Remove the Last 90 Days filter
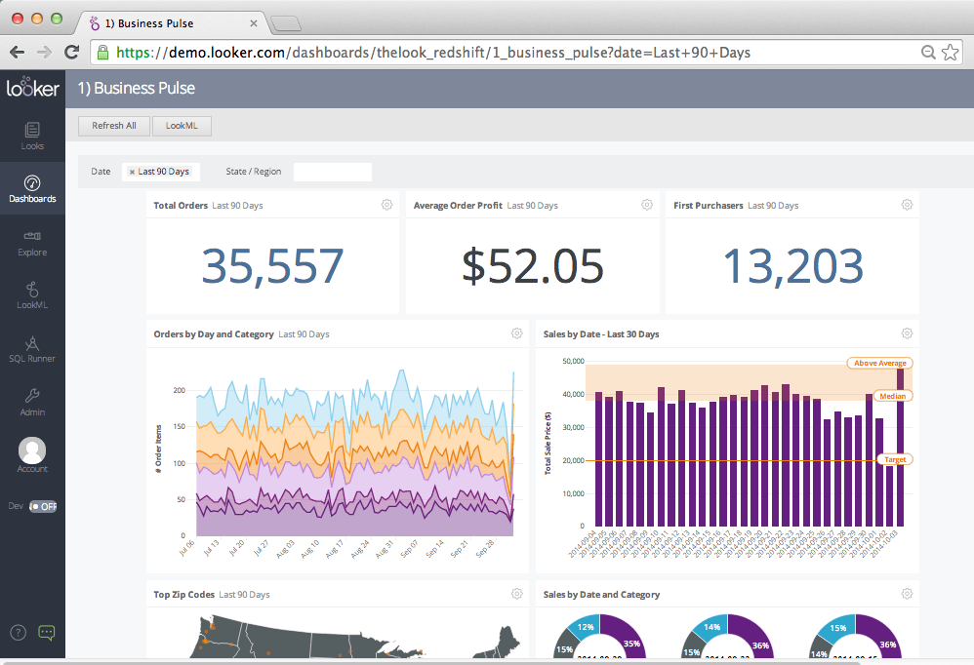This screenshot has height=665, width=974. click(x=132, y=172)
